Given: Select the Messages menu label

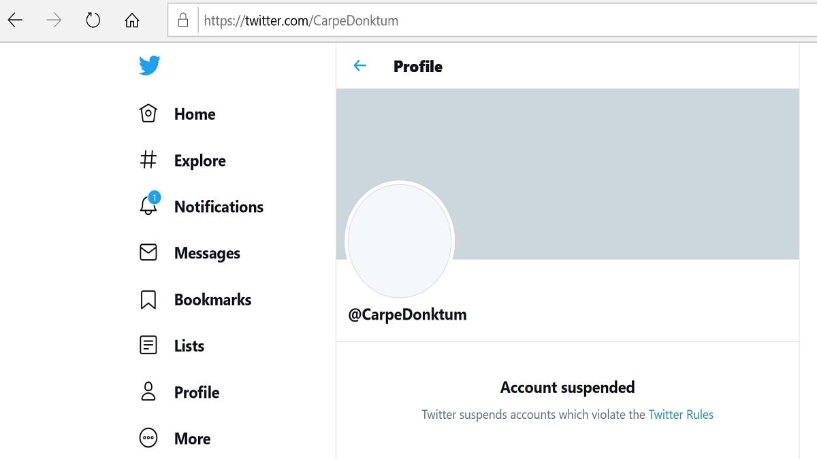Looking at the screenshot, I should point(207,253).
